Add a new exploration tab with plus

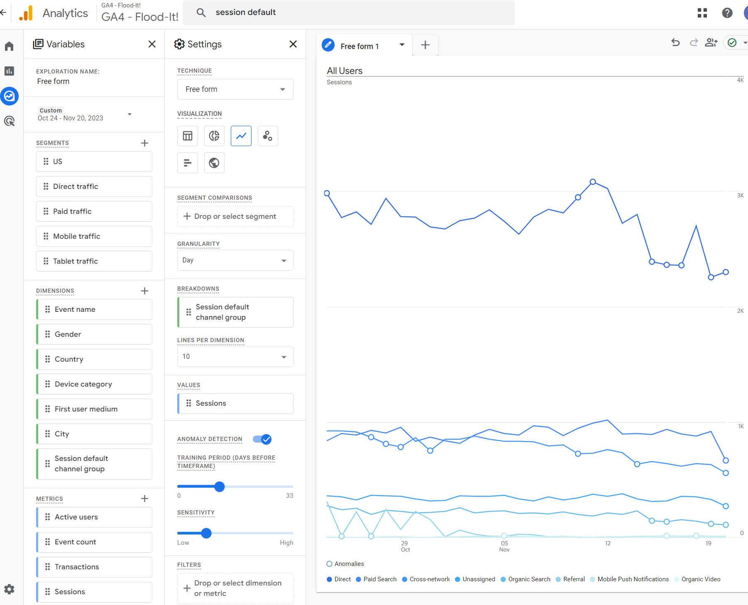tap(425, 45)
